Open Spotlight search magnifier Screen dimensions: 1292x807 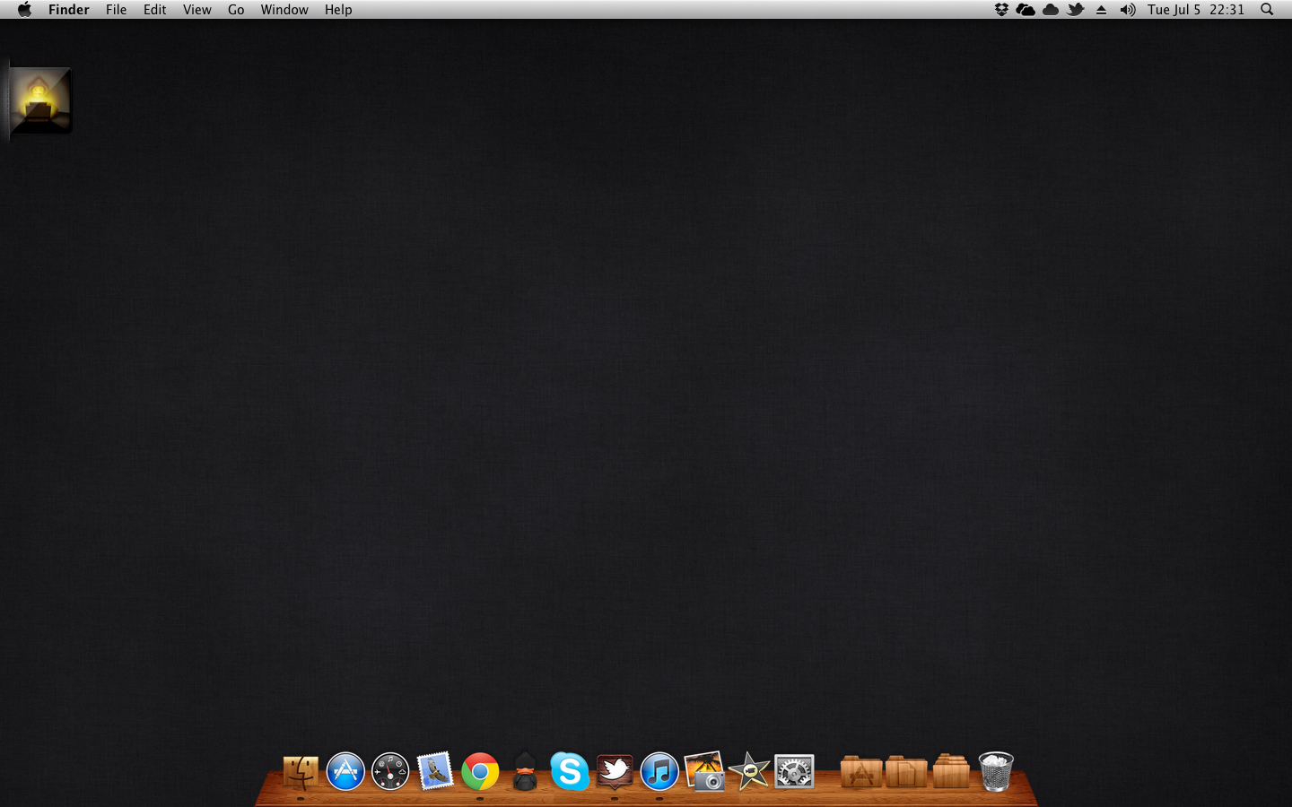[1267, 10]
